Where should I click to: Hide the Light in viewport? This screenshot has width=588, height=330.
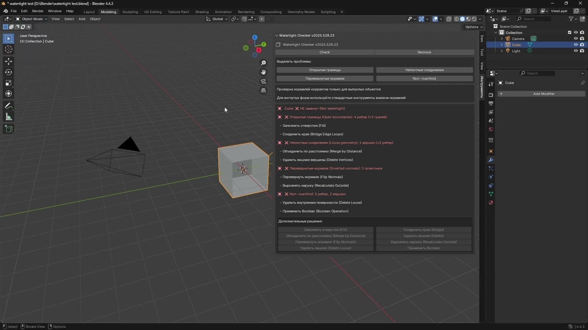(576, 51)
